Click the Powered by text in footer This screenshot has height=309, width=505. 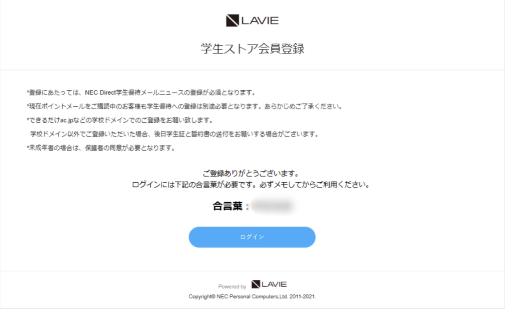click(232, 286)
